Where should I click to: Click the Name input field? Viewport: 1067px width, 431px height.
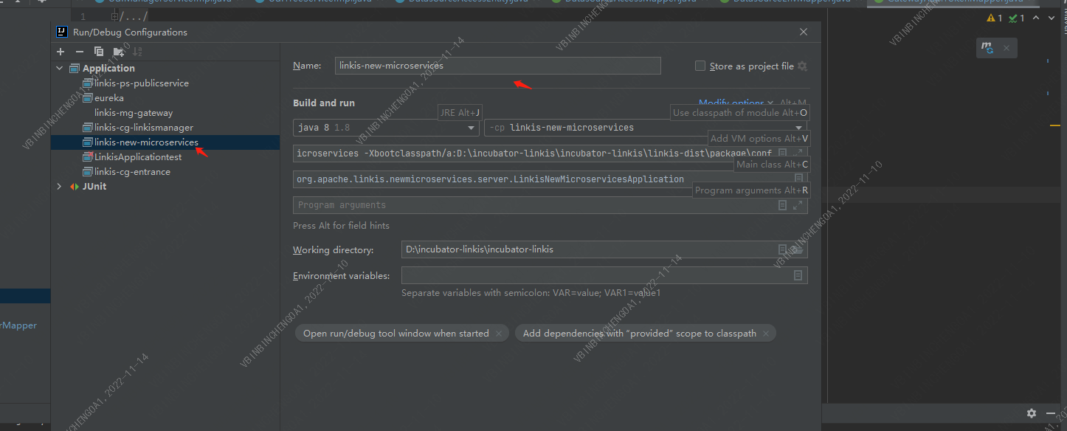pyautogui.click(x=497, y=66)
